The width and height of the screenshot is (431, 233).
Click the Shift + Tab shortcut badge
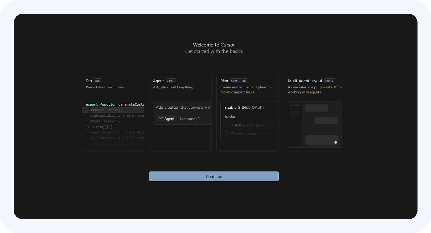point(238,81)
